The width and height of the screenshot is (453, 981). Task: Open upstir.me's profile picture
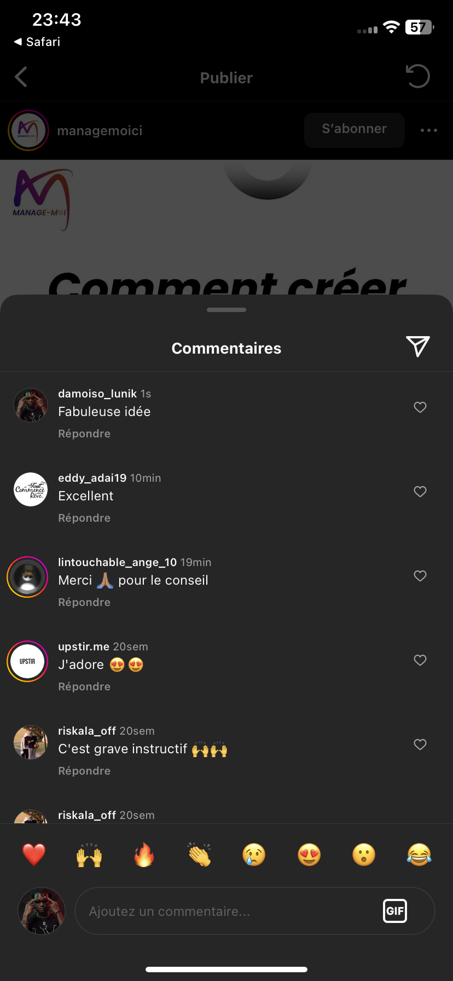[x=28, y=661]
